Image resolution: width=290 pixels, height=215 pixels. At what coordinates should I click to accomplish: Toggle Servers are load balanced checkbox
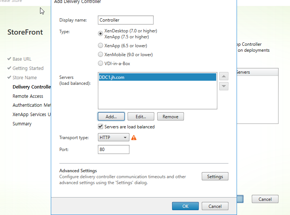[100, 127]
